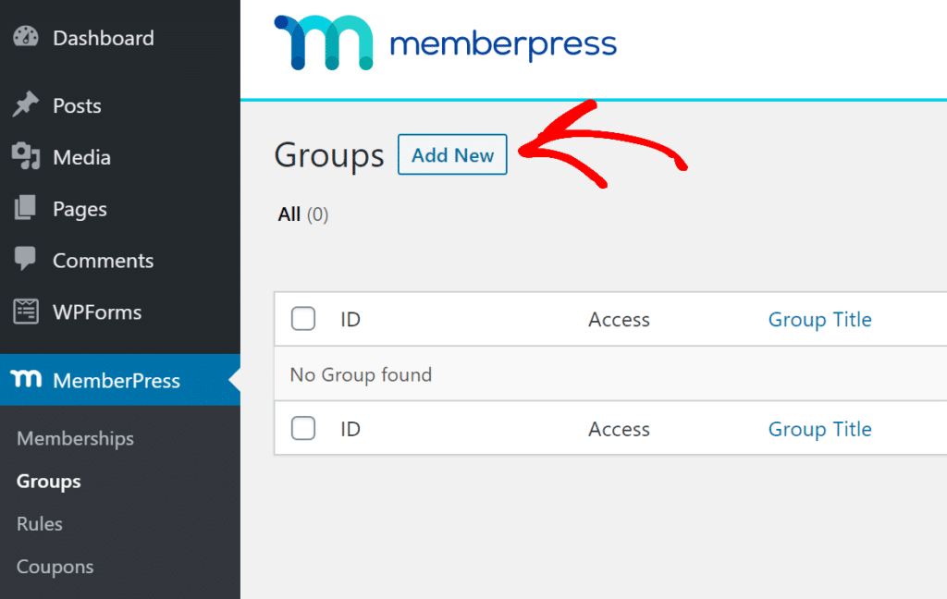Select the MemberPress 'm' sidebar icon
Screen dimensions: 947x599
coord(27,380)
